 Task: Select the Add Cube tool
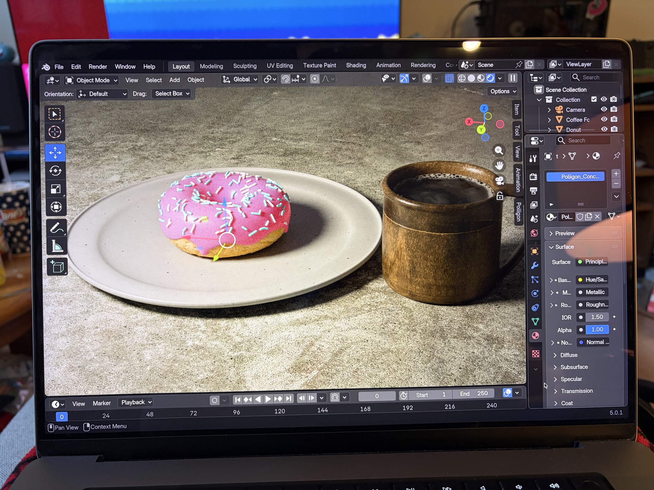click(57, 267)
